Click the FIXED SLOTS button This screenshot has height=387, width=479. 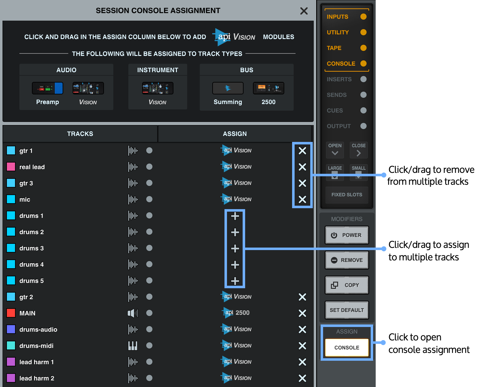347,195
